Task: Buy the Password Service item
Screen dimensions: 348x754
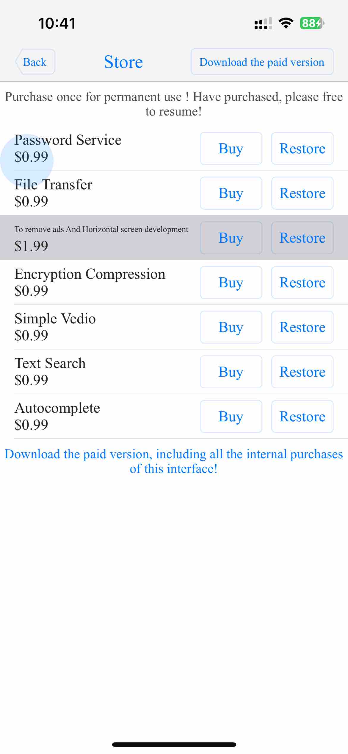Action: pos(231,148)
